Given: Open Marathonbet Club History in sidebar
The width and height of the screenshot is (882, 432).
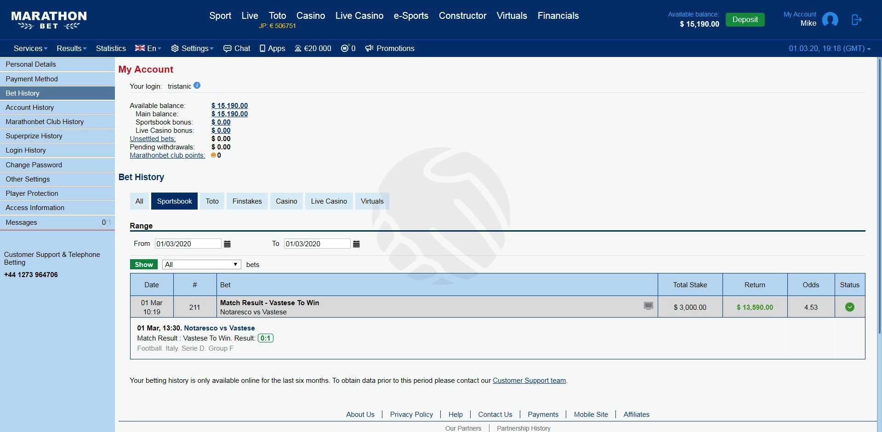Looking at the screenshot, I should point(57,122).
